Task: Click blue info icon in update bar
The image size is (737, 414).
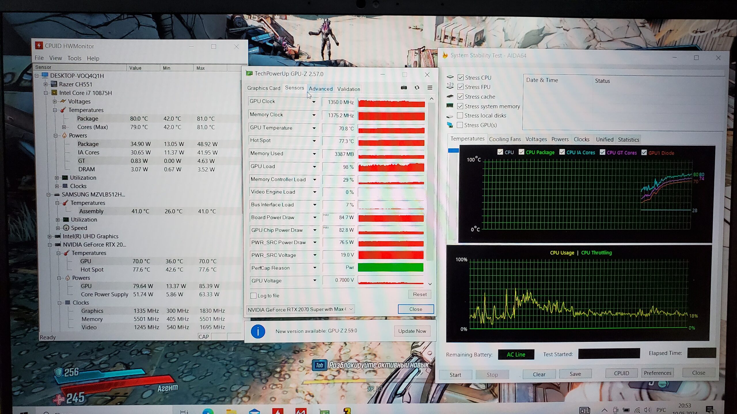Action: [x=258, y=331]
